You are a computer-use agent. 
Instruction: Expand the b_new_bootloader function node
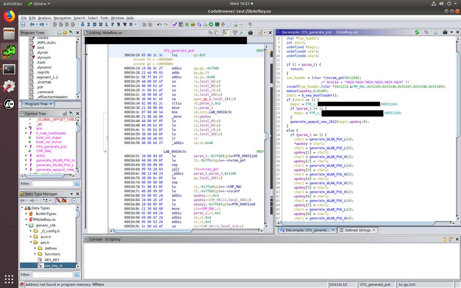[x=26, y=133]
